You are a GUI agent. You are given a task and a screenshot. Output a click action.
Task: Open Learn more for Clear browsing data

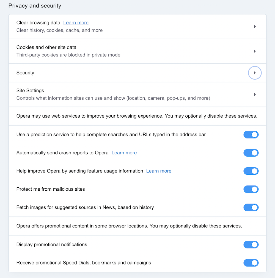click(x=76, y=23)
